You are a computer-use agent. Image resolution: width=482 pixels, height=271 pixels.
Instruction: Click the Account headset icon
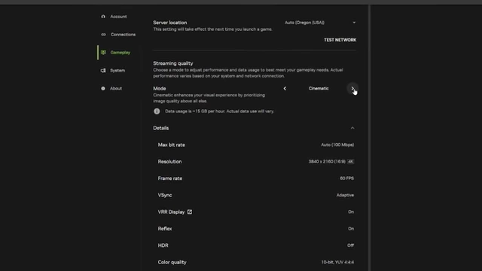(x=103, y=17)
